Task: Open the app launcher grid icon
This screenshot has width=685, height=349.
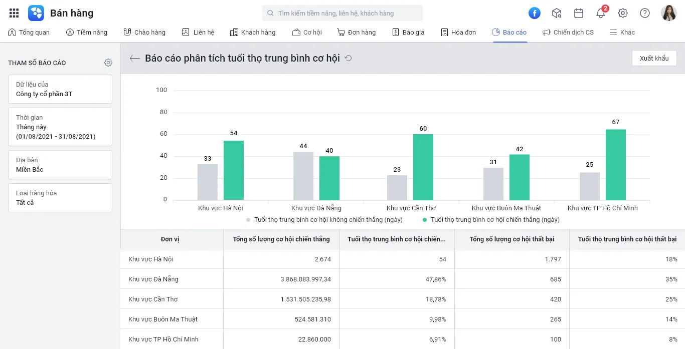Action: coord(14,13)
